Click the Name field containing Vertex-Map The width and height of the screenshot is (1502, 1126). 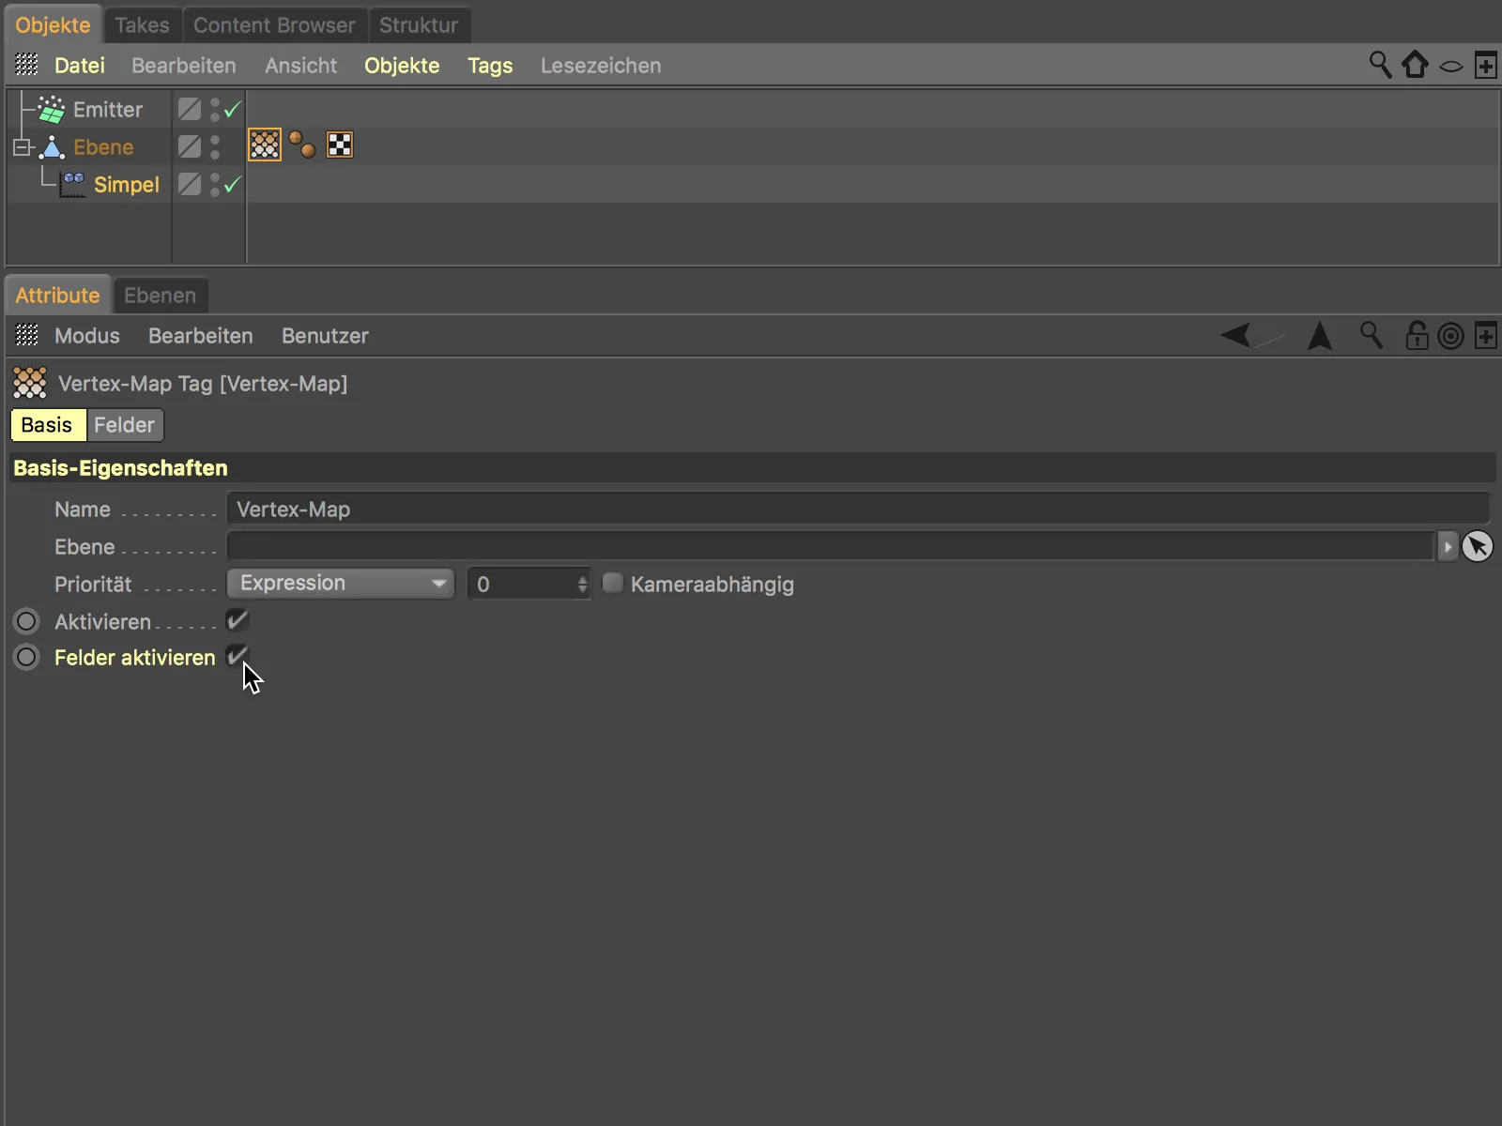(858, 510)
